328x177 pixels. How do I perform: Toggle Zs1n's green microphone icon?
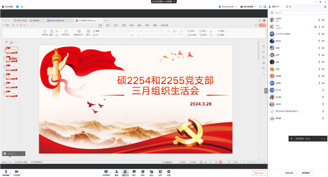pos(319,27)
